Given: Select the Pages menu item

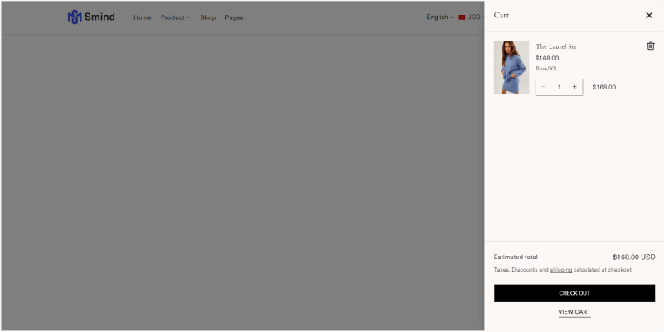Looking at the screenshot, I should click(234, 17).
